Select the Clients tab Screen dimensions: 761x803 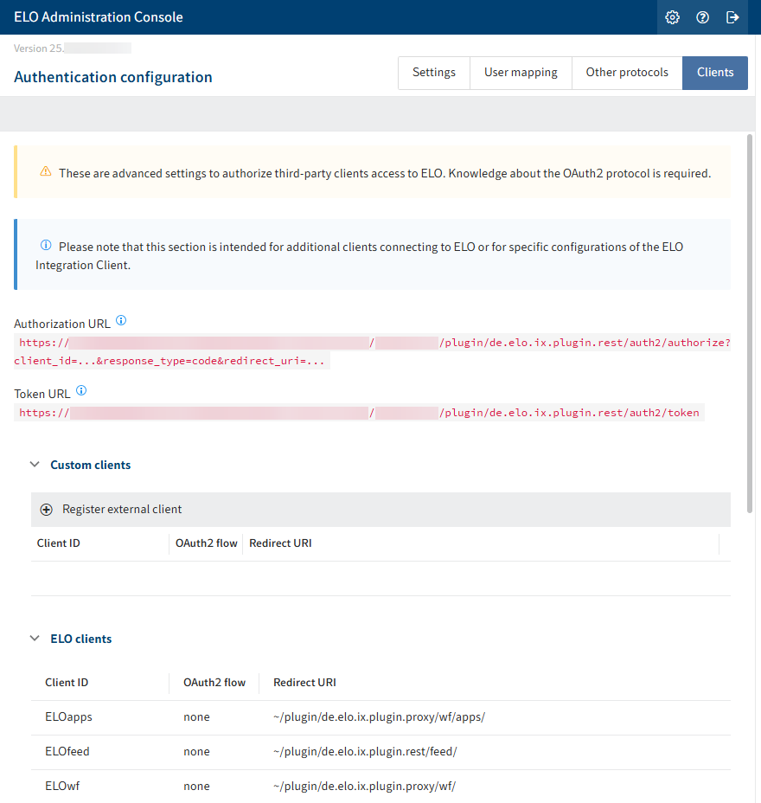pyautogui.click(x=715, y=73)
